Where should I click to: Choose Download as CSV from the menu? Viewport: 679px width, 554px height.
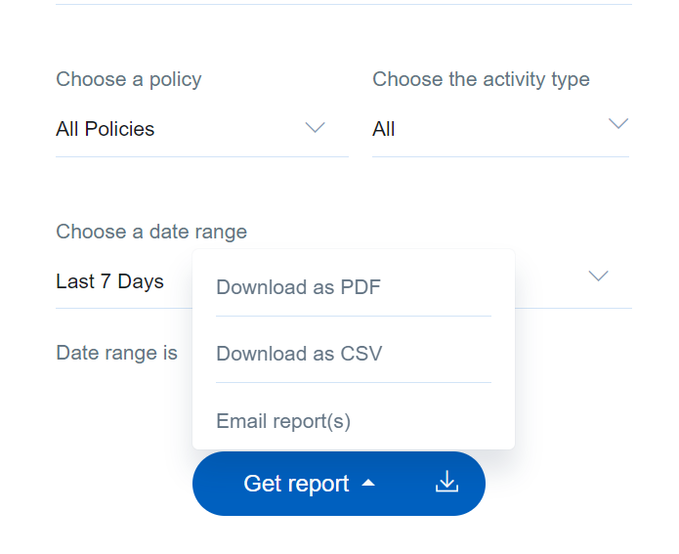click(x=354, y=354)
